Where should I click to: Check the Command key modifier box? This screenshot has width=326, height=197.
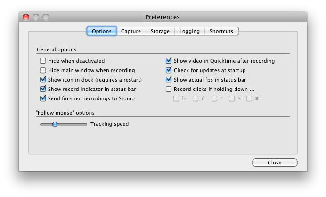(249, 99)
